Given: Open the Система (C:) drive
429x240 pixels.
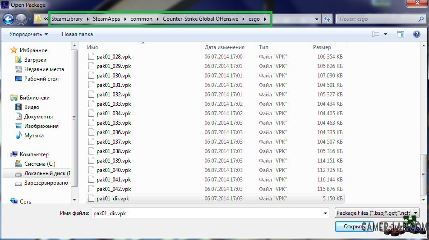Looking at the screenshot, I should (40, 164).
